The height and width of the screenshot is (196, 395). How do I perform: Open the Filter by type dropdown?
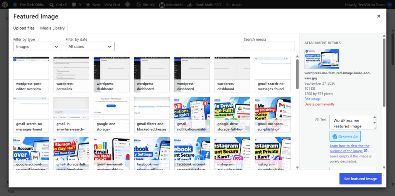tap(37, 47)
